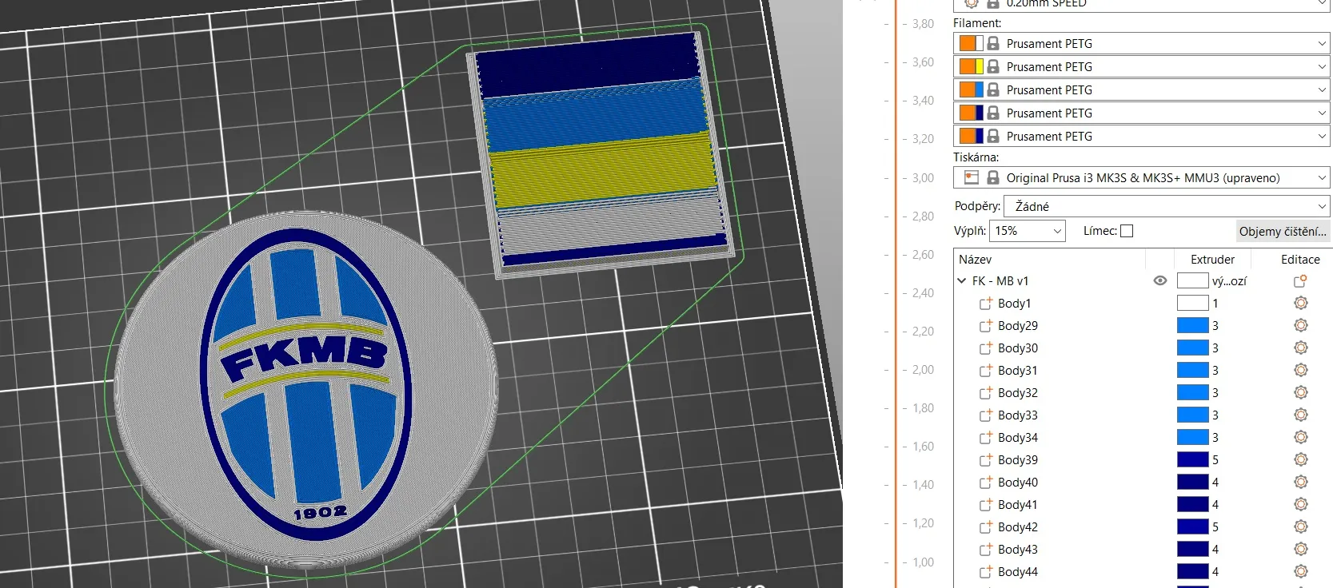The width and height of the screenshot is (1333, 588).
Task: Click the lock icon beside Original Prusa i3 MK3S
Action: click(x=993, y=177)
